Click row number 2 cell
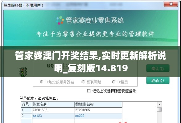Viewport: 181px width, 123px height. [27, 116]
